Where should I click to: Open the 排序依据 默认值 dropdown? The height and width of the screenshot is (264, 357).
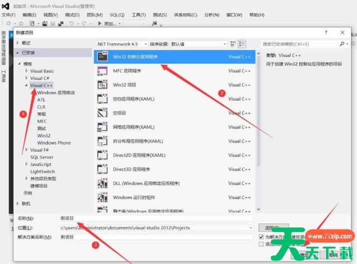tap(199, 44)
